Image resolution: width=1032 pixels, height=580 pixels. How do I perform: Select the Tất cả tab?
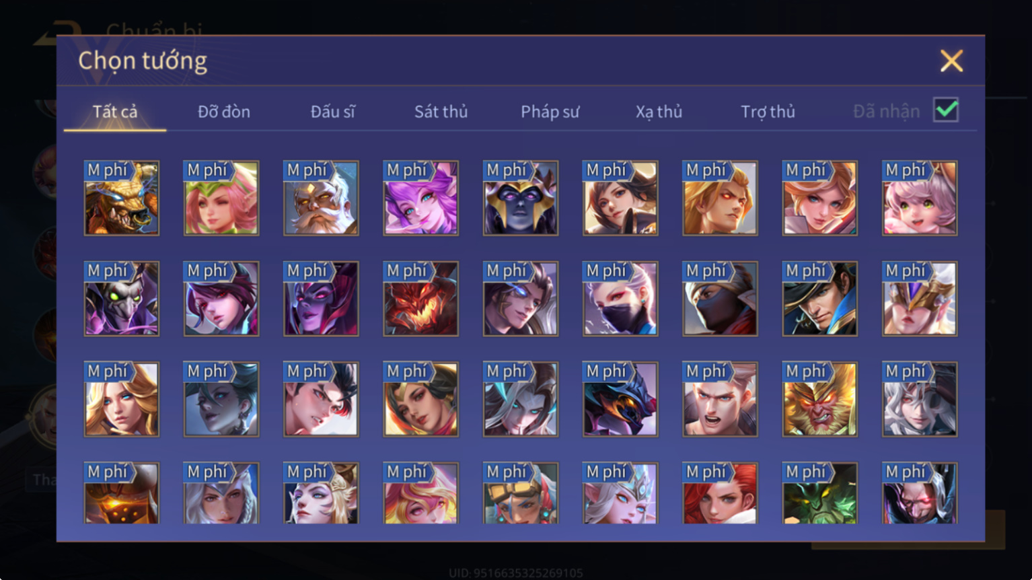coord(115,112)
